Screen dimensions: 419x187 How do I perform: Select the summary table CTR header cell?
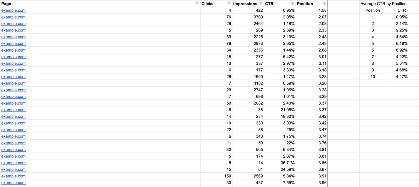click(402, 10)
